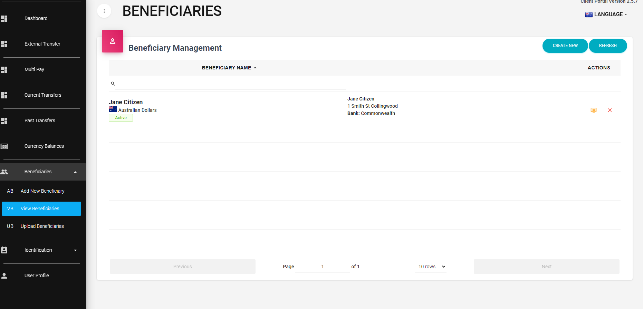Open the 10 rows page size dropdown
Image resolution: width=643 pixels, height=309 pixels.
pyautogui.click(x=430, y=267)
